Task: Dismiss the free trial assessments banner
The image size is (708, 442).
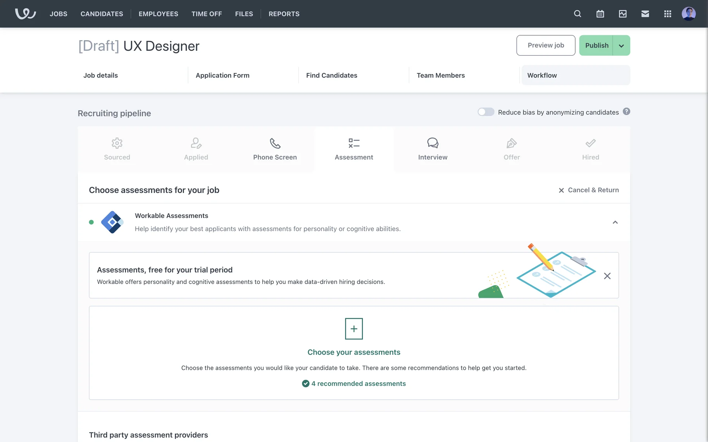Action: coord(607,276)
